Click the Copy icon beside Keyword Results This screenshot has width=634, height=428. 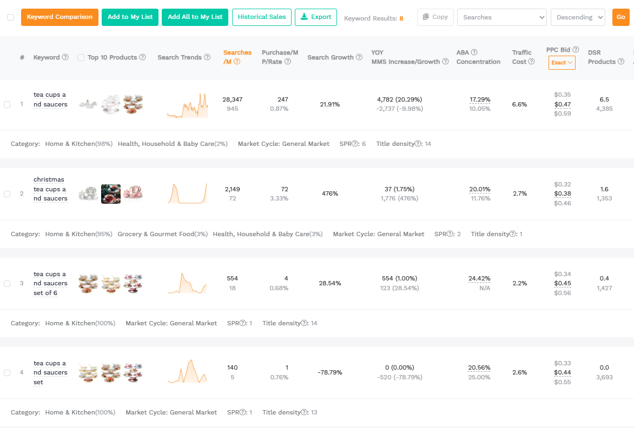tap(425, 17)
